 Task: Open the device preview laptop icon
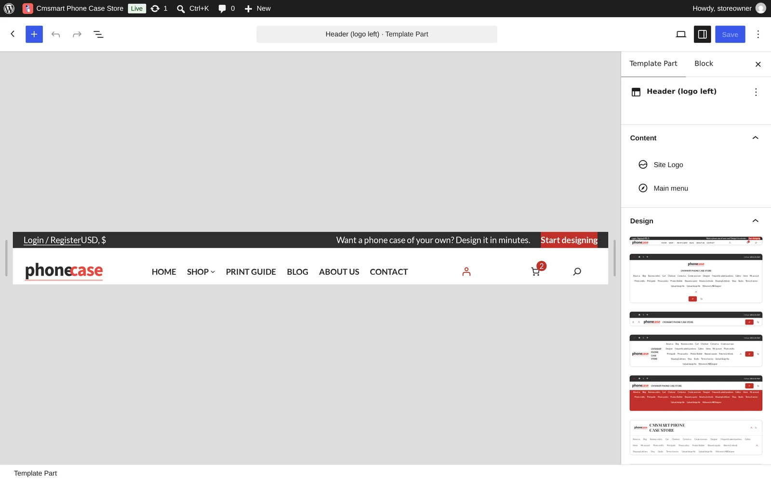[x=681, y=34]
